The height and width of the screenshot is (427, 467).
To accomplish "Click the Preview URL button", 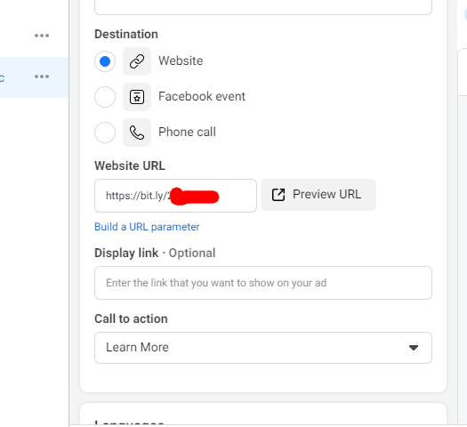I will click(318, 195).
